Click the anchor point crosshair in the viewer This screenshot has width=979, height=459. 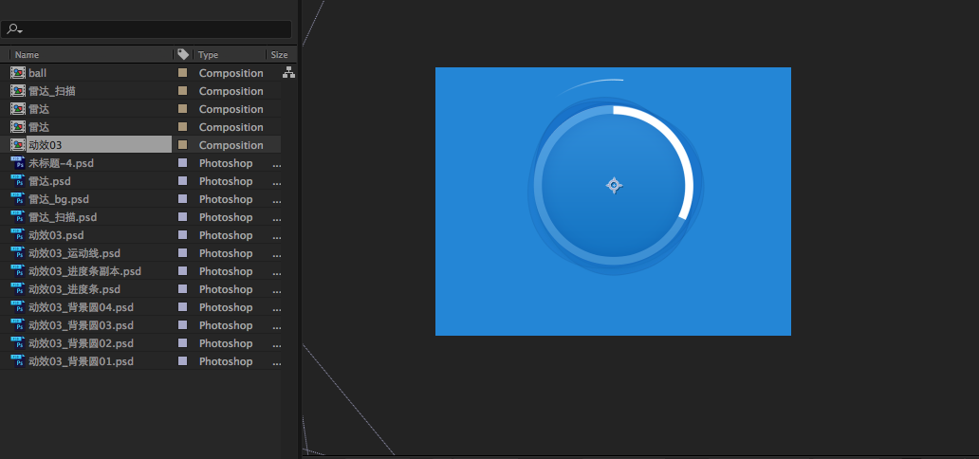(x=615, y=186)
